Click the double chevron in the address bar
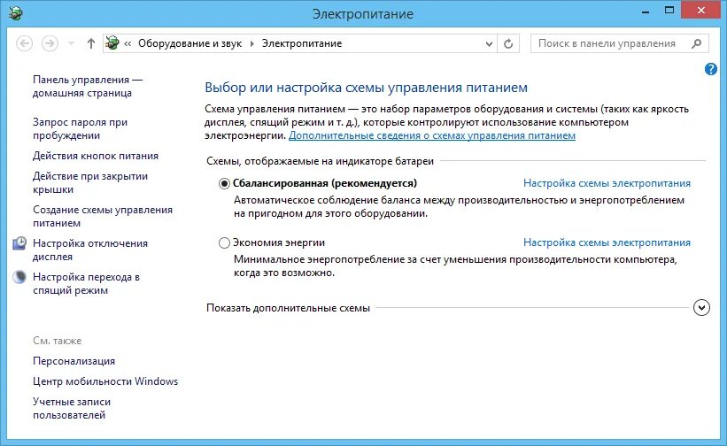This screenshot has width=727, height=446. tap(128, 43)
